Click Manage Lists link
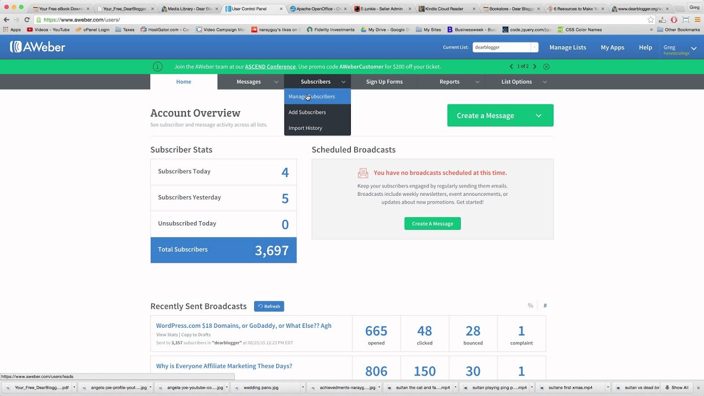This screenshot has width=704, height=396. point(568,47)
